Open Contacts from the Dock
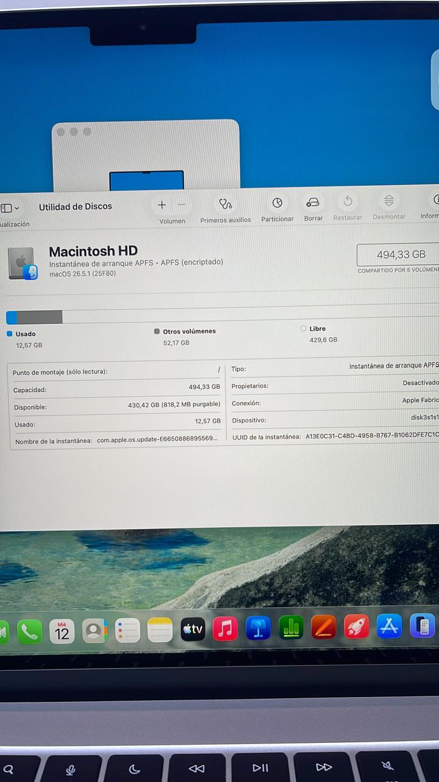This screenshot has width=439, height=782. (x=95, y=630)
